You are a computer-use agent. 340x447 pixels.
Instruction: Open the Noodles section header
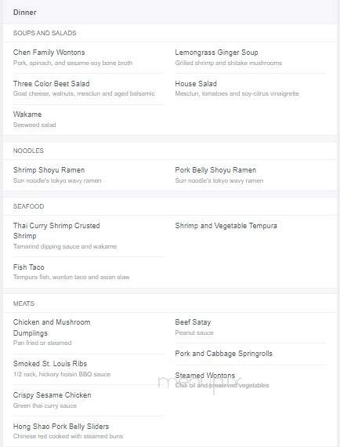28,151
